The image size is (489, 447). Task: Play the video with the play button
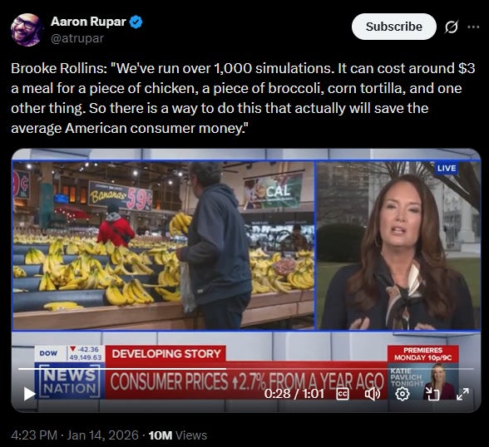coord(29,394)
